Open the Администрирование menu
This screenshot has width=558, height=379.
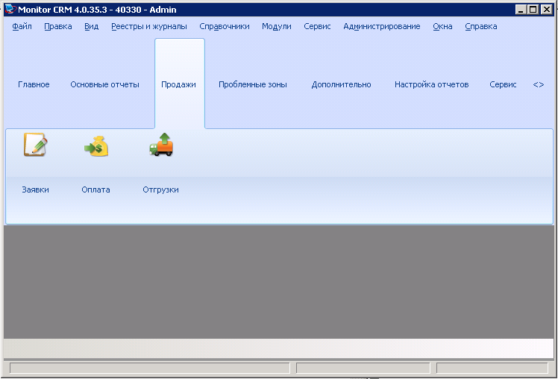381,26
